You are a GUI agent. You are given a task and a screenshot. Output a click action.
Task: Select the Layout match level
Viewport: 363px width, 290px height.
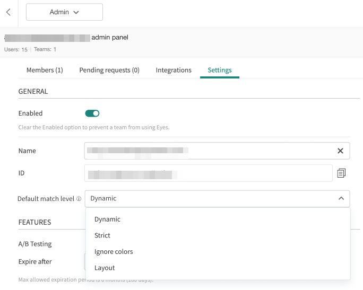click(x=218, y=268)
